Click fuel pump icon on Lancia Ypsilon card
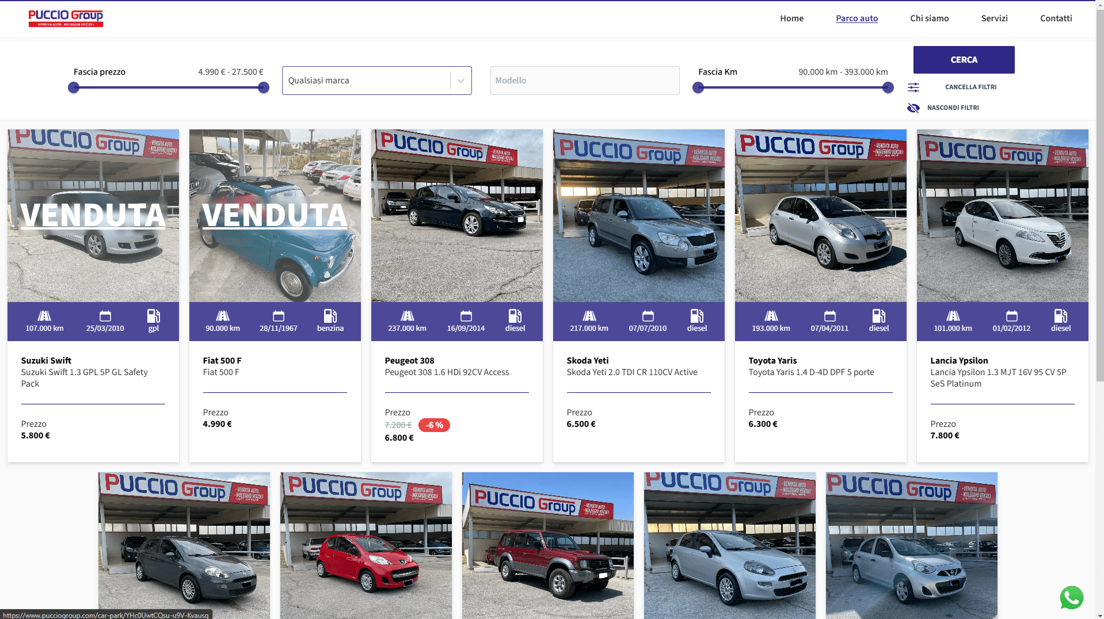 [x=1060, y=316]
